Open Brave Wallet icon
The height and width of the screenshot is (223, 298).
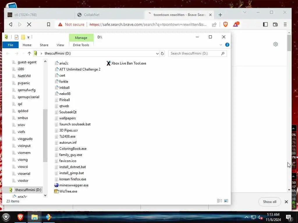pos(275,24)
